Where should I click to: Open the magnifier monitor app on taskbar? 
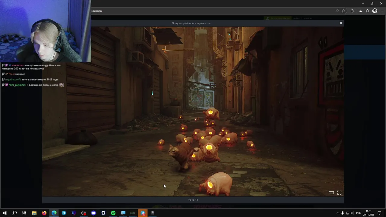[x=123, y=213]
